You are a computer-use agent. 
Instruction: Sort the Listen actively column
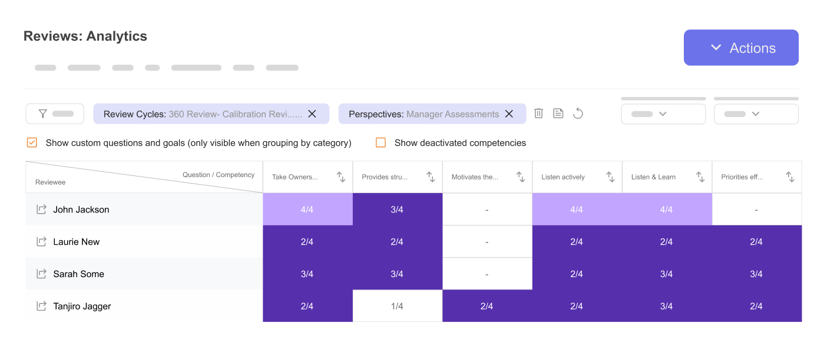(x=610, y=176)
